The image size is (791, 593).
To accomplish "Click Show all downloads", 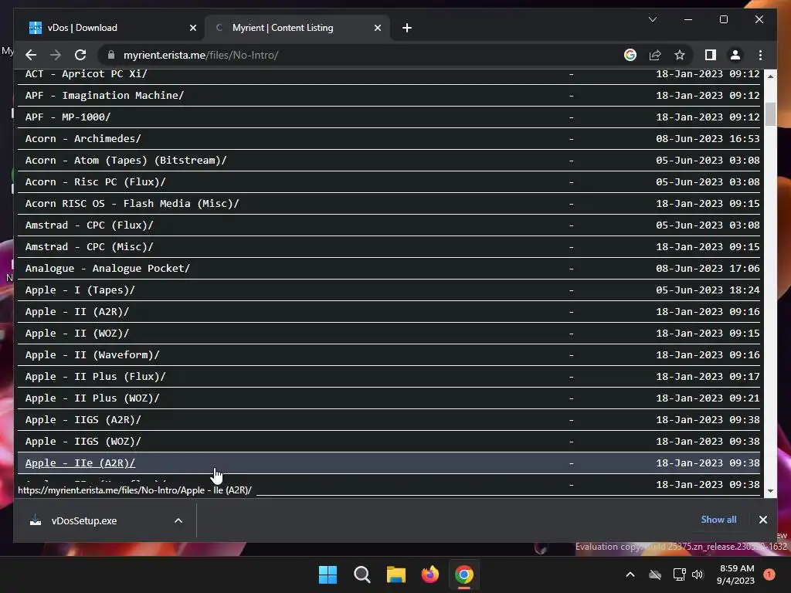I will pyautogui.click(x=718, y=520).
